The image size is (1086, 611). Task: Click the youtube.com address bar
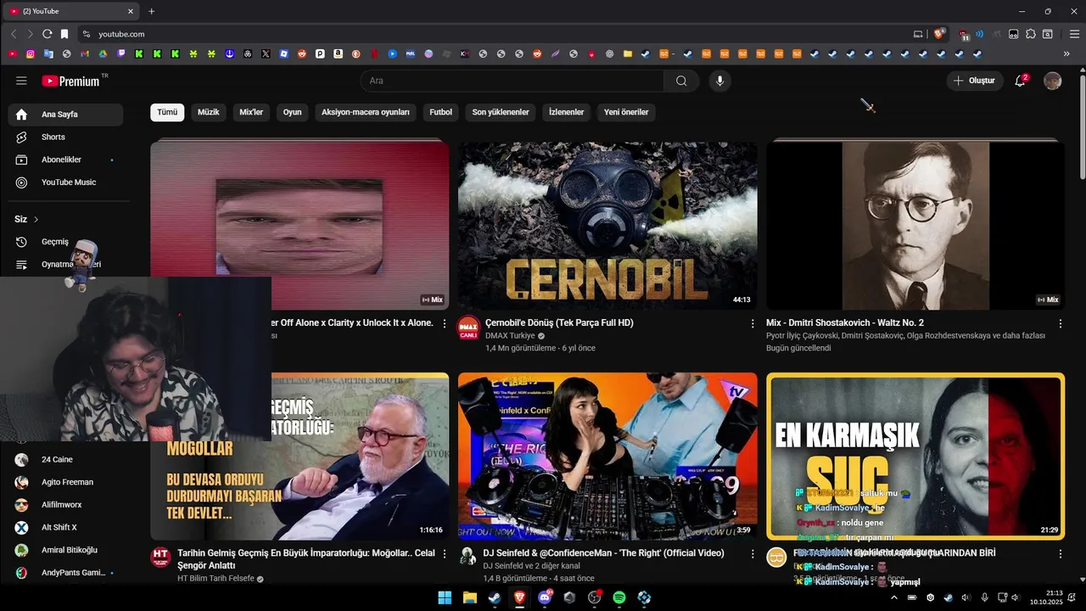[492, 34]
